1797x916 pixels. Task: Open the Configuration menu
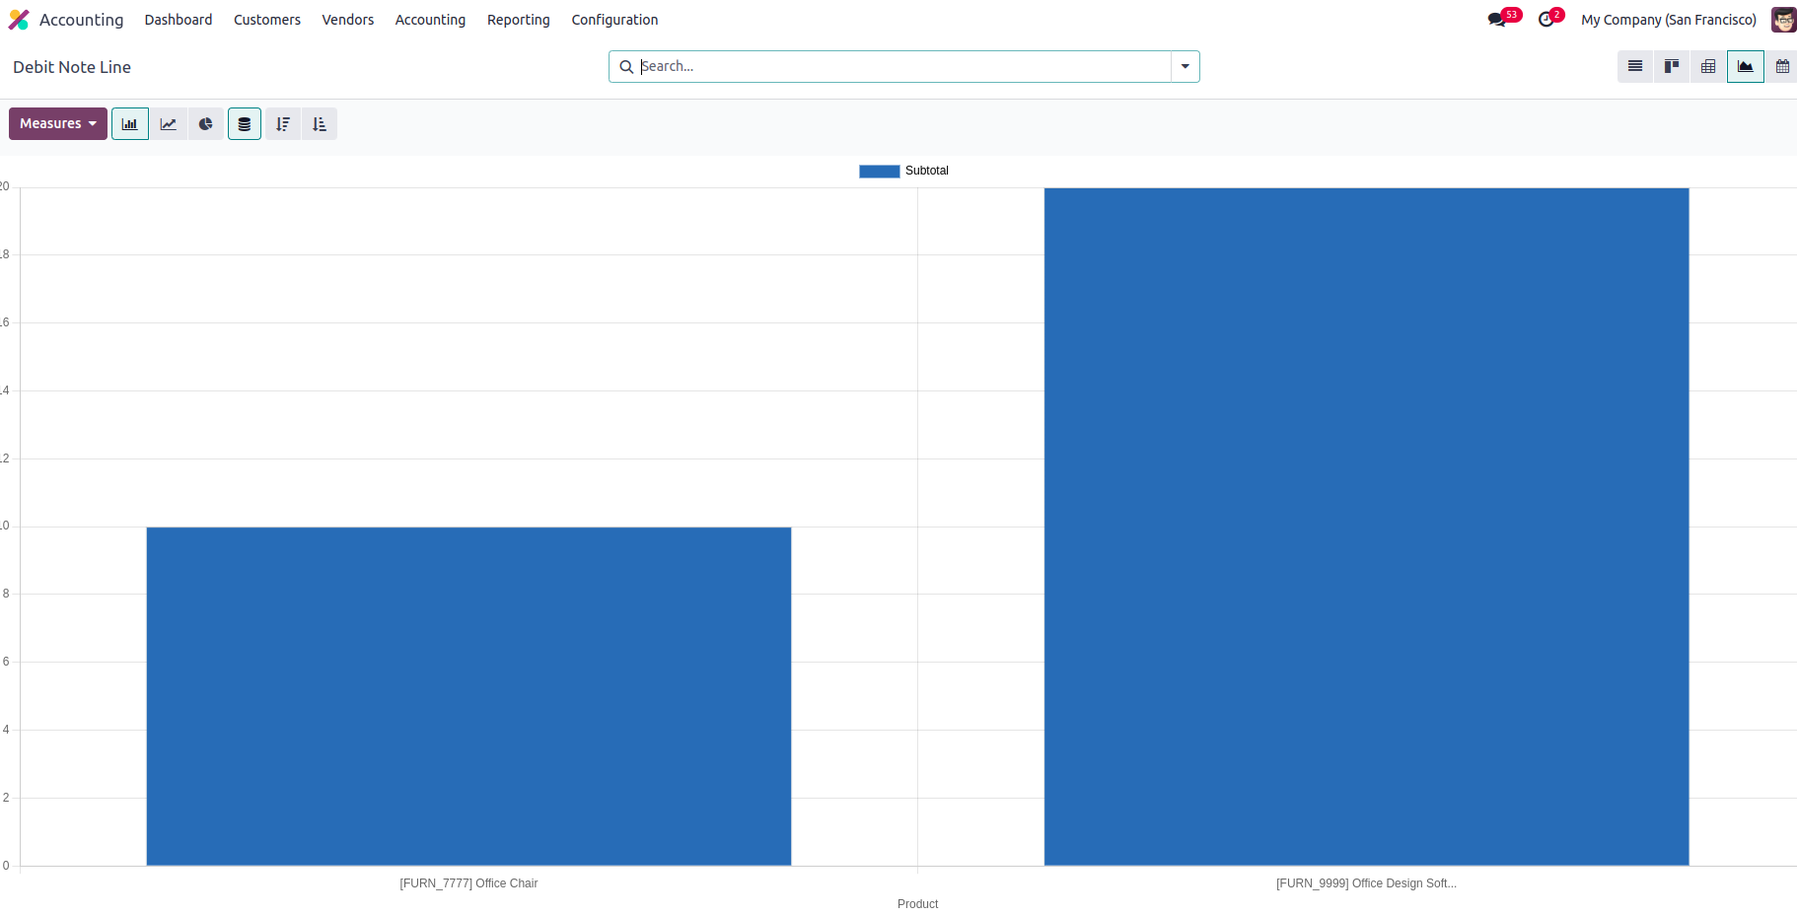(614, 20)
